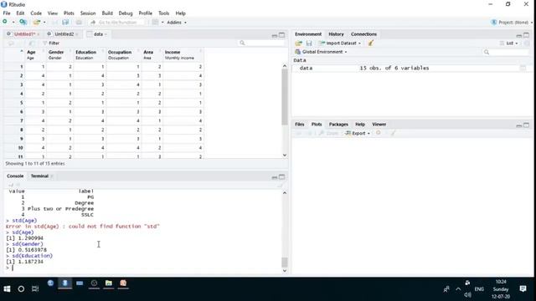Clear environment objects with the broom icon
The height and width of the screenshot is (301, 536).
371,43
